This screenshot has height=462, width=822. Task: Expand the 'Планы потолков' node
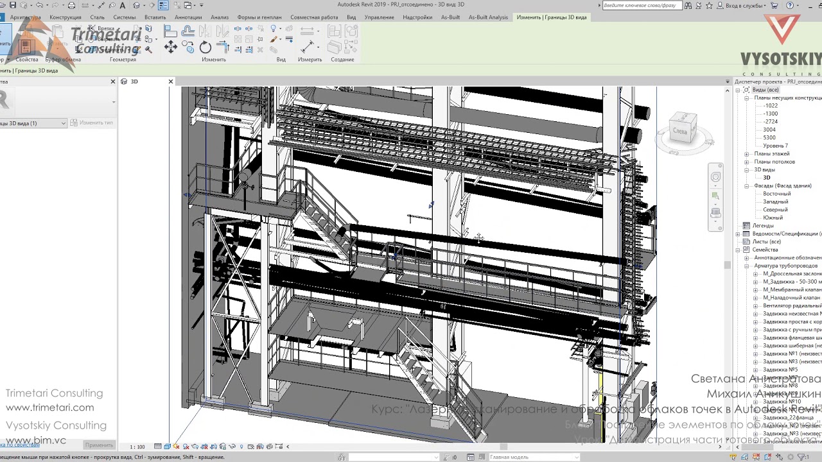(x=747, y=162)
